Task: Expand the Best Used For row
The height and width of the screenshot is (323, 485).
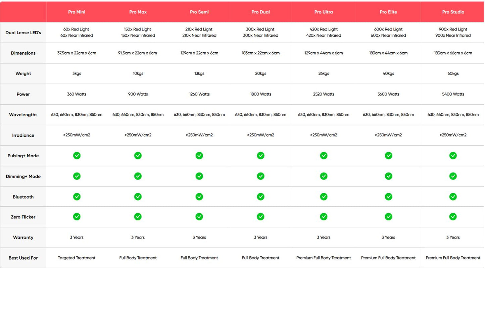Action: pyautogui.click(x=23, y=258)
